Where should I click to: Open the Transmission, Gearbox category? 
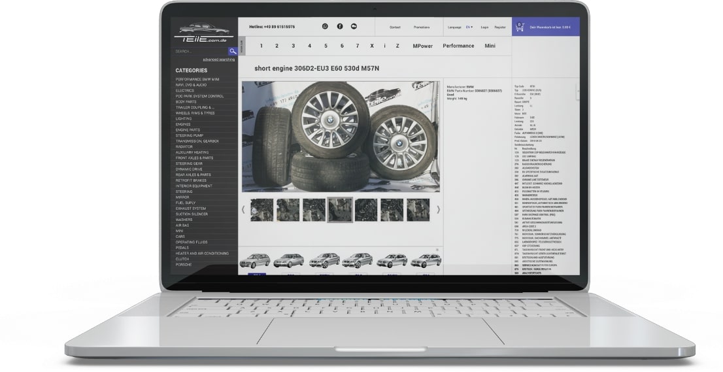[197, 141]
